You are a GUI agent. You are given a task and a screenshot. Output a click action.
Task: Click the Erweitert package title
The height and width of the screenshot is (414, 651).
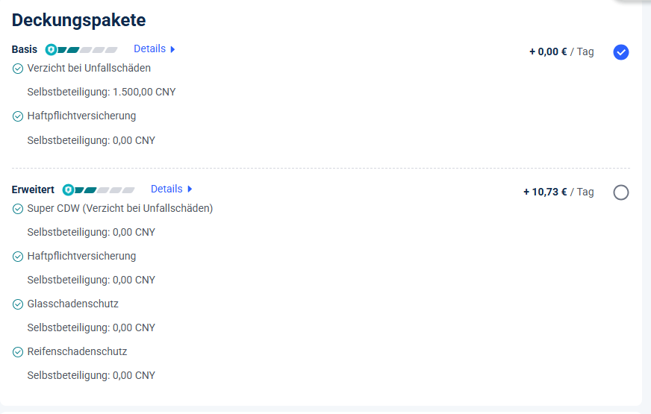(33, 189)
